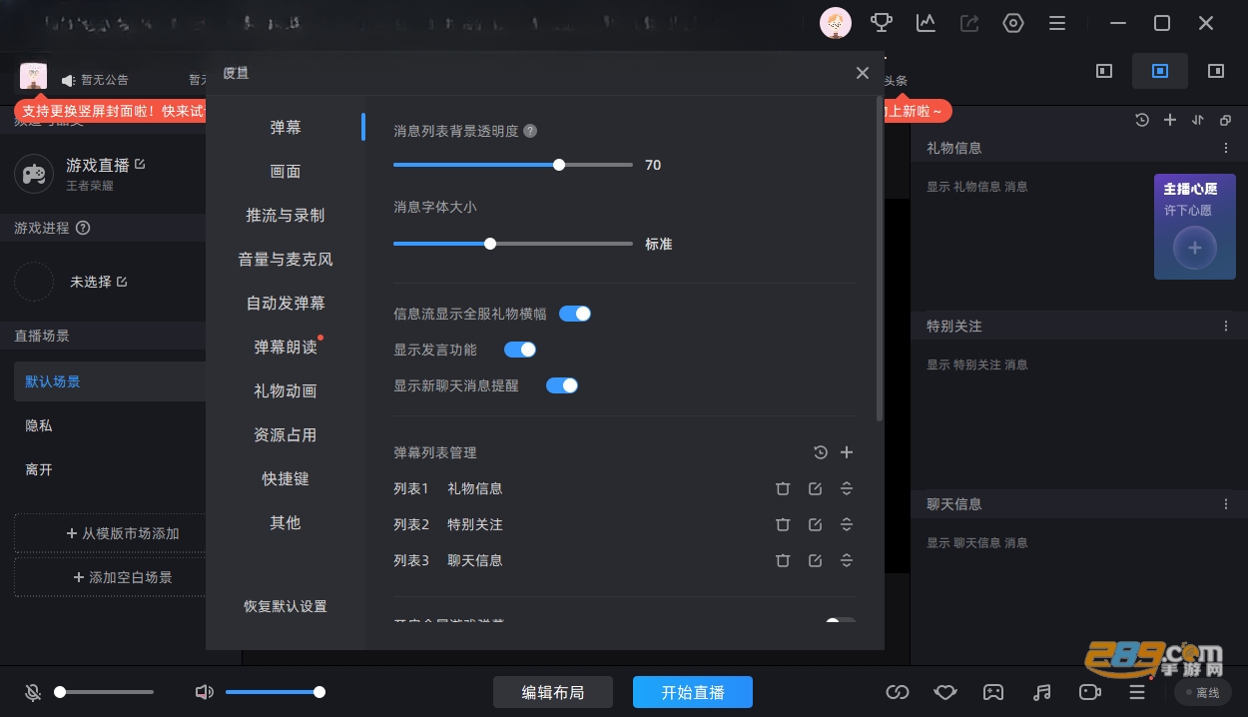1248x717 pixels.
Task: Select the 弹幕 settings tab
Action: pos(286,128)
